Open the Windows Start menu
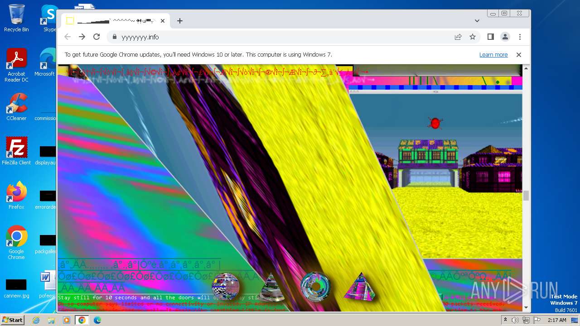The height and width of the screenshot is (326, 580). [12, 320]
